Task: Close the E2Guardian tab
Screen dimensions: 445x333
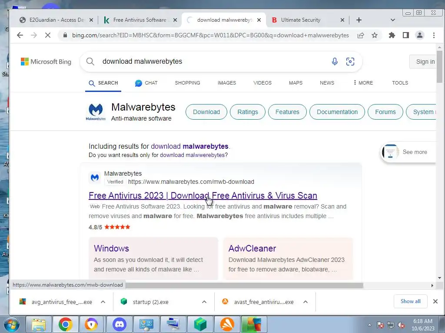Action: pos(91,20)
